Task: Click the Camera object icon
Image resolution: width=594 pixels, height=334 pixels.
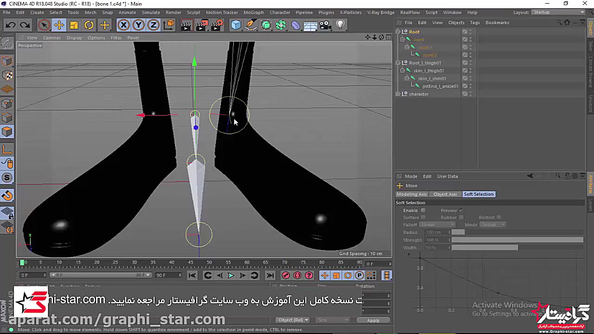Action: pyautogui.click(x=325, y=25)
